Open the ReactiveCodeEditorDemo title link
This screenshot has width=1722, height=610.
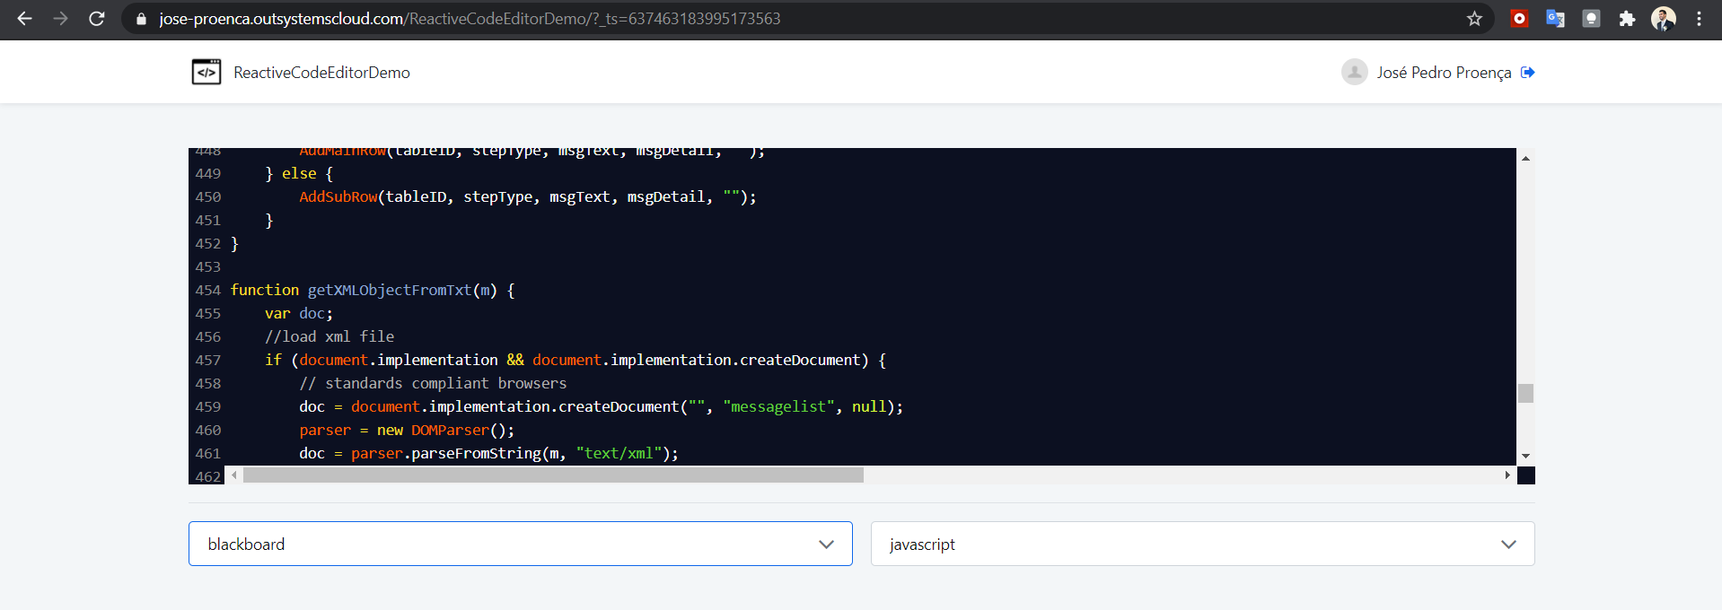point(321,73)
